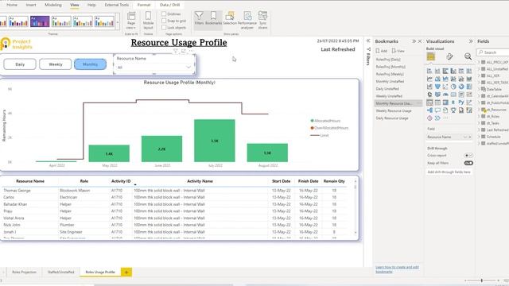
Task: Toggle the Cross-report drill through switch
Action: (x=468, y=156)
